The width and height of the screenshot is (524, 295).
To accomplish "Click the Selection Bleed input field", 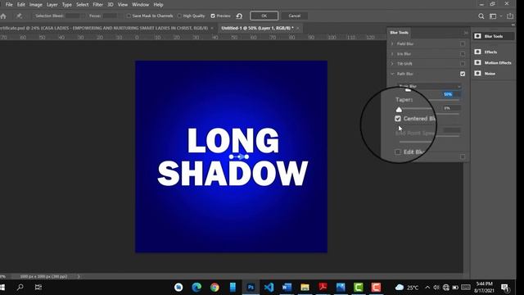I will pos(73,16).
